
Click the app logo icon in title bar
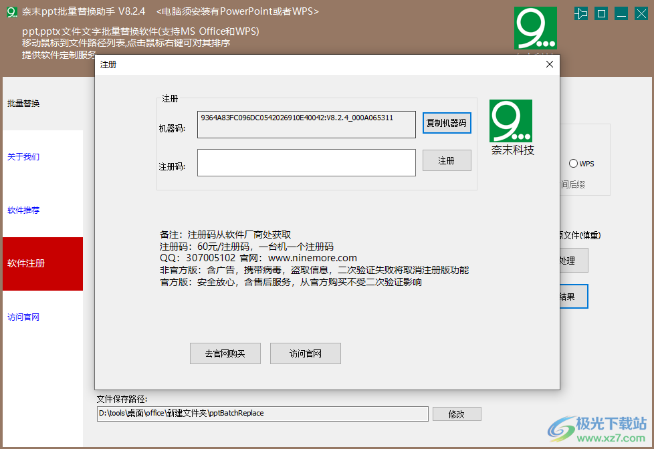click(x=11, y=12)
